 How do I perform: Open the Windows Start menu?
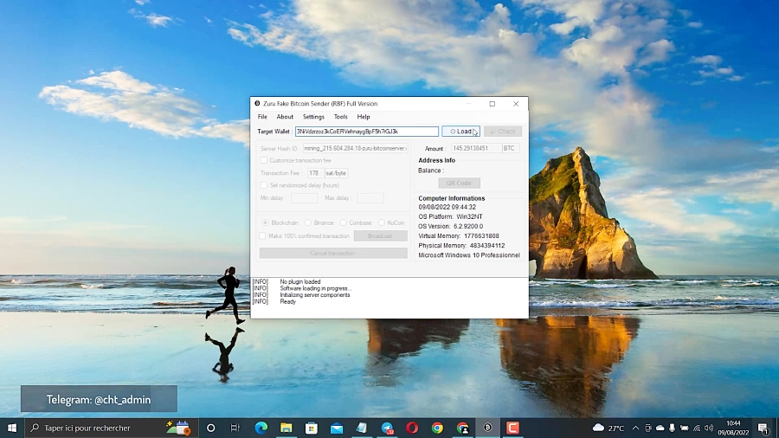12,428
